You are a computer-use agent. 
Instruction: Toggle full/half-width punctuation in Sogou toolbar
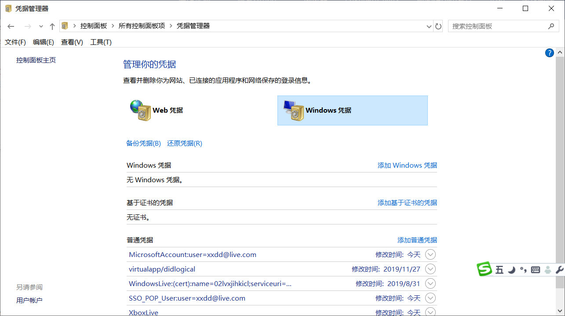click(523, 269)
